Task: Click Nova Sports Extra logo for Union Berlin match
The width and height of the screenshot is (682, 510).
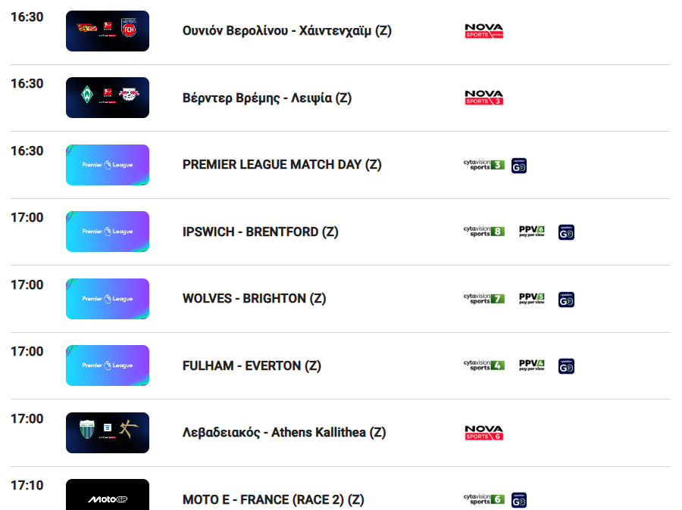Action: point(484,31)
